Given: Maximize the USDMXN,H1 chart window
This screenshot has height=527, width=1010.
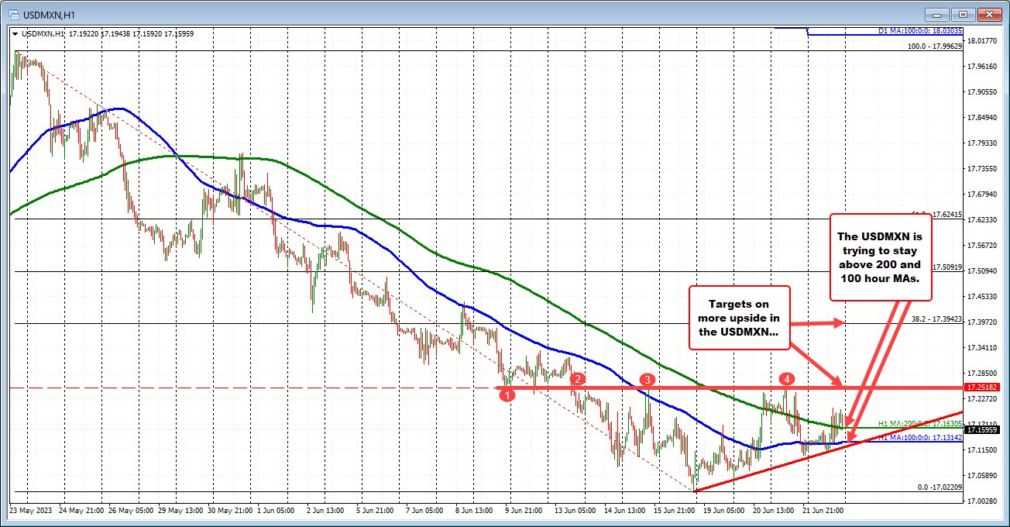Looking at the screenshot, I should coord(963,14).
